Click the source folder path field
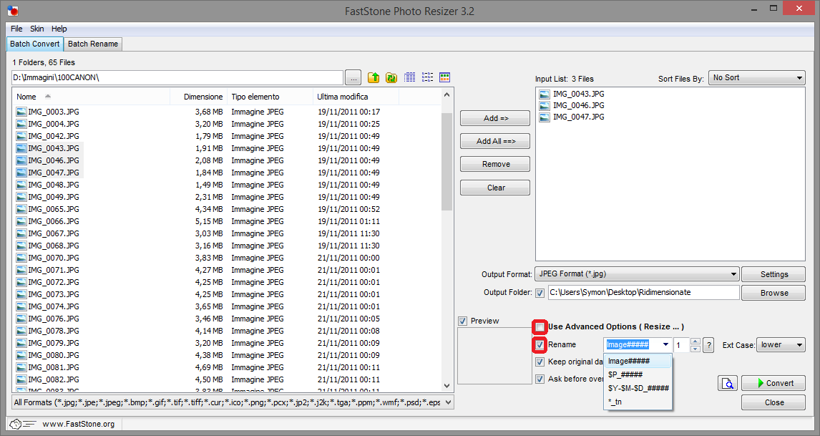 pyautogui.click(x=177, y=78)
